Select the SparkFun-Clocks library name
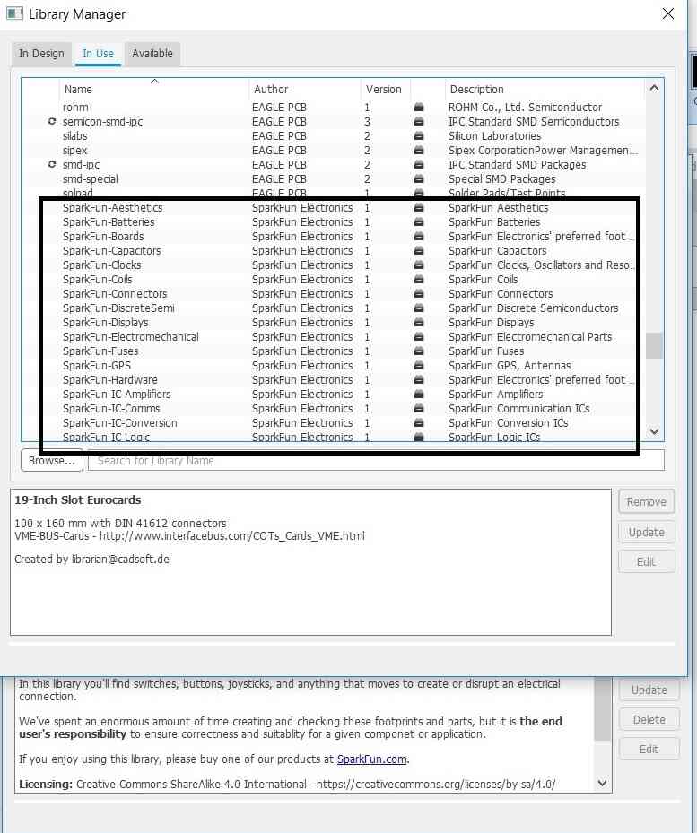697x833 pixels. (x=102, y=265)
